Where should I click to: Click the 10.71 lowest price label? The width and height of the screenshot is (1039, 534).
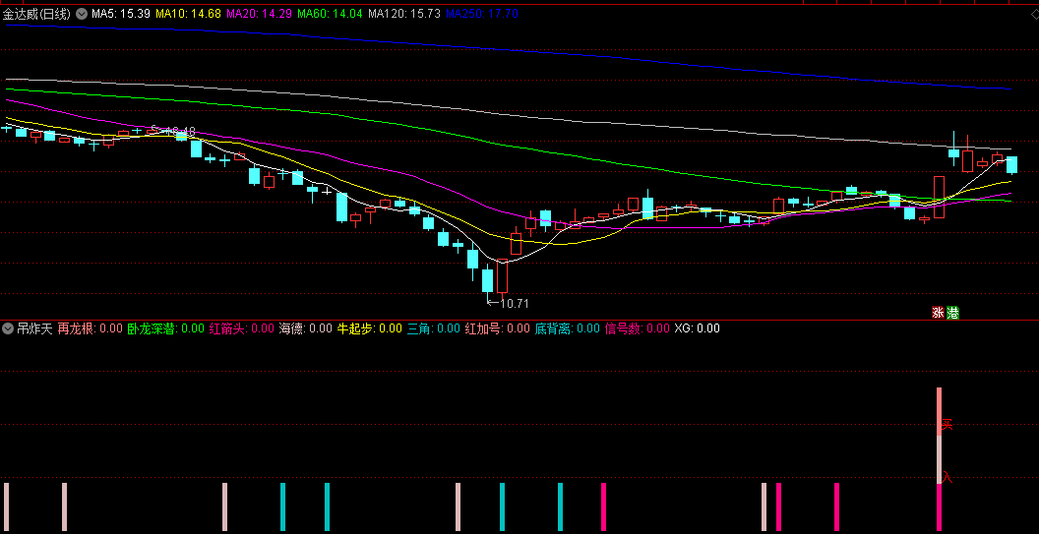point(514,304)
